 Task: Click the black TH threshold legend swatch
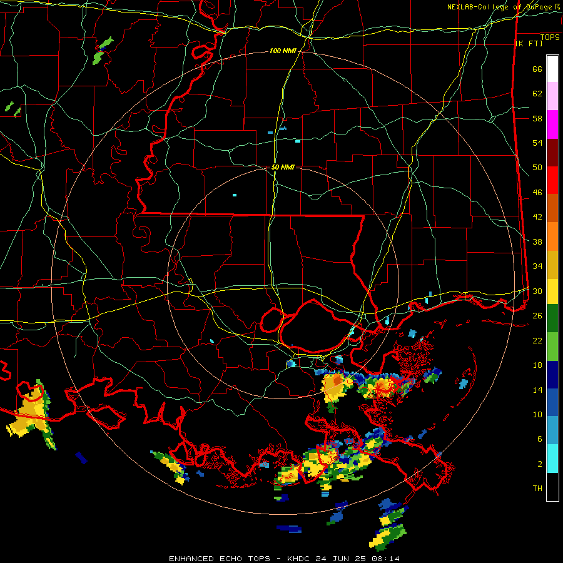click(552, 487)
